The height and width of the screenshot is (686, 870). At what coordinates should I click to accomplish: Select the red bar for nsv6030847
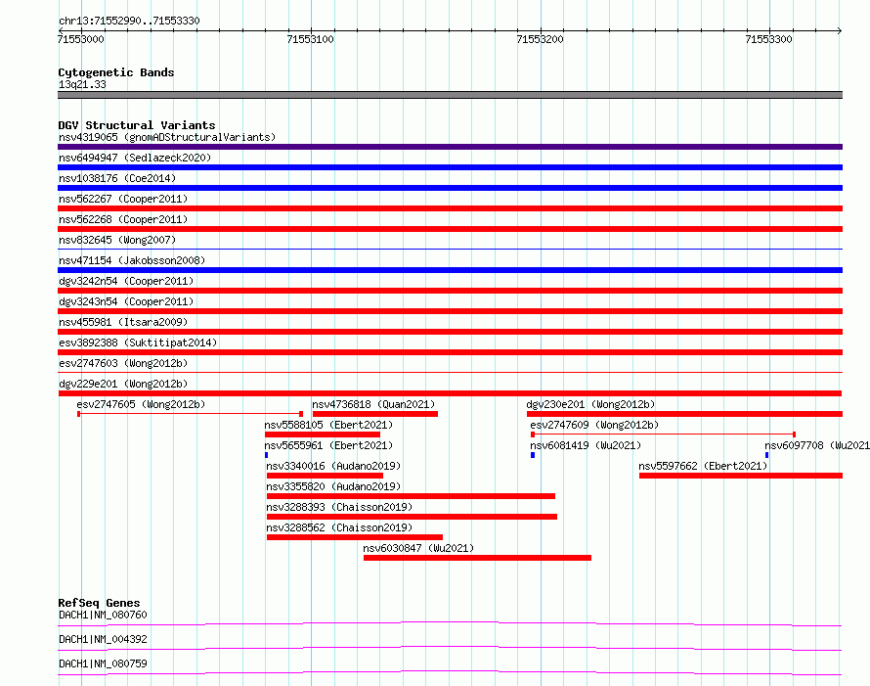(477, 558)
